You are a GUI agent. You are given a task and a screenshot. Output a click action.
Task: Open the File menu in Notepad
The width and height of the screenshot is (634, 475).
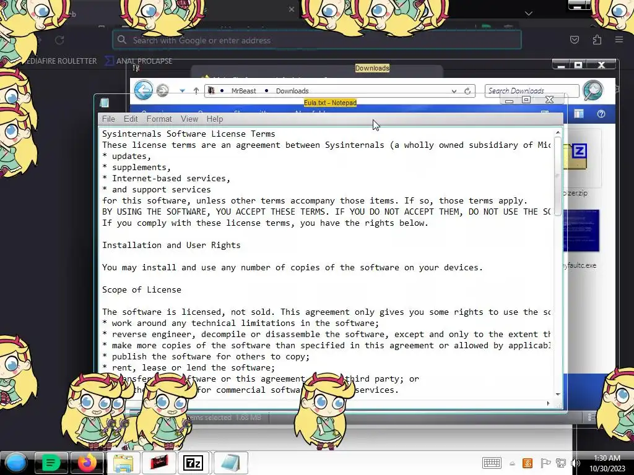108,119
